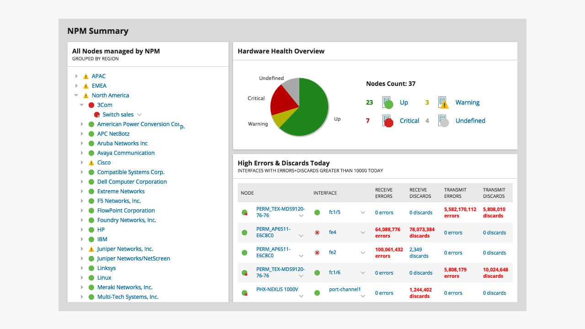The image size is (585, 329).
Task: Click the yellow Warning page icon in Hardware Health
Action: [442, 102]
